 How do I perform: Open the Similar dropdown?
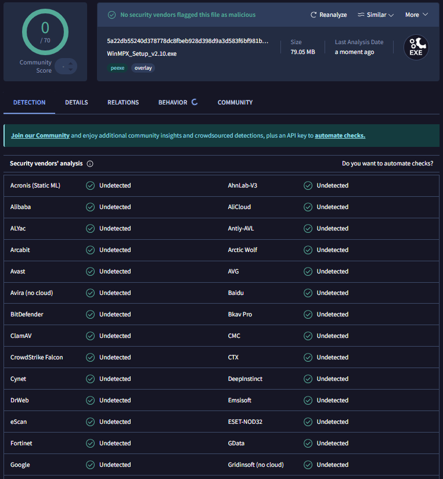(x=376, y=15)
